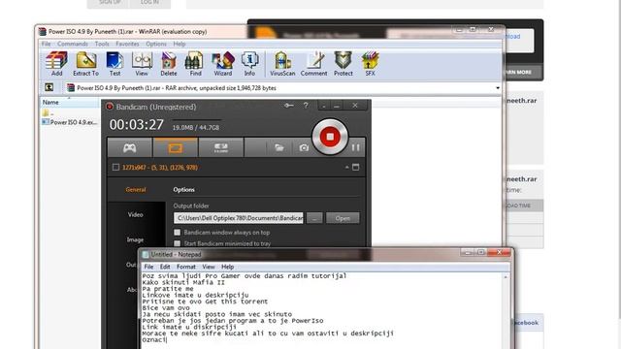
Task: Select Bandicam Video tab
Action: click(x=136, y=214)
